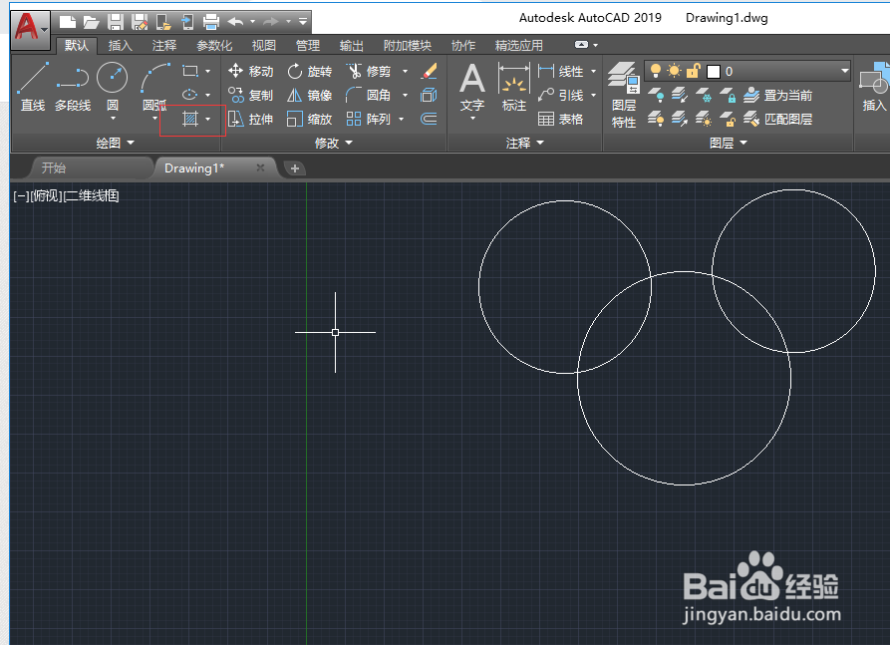Open Layer Properties (图层特性) manager

624,95
